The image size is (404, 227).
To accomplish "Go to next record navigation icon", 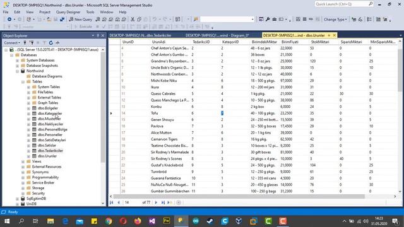I will pyautogui.click(x=156, y=202).
